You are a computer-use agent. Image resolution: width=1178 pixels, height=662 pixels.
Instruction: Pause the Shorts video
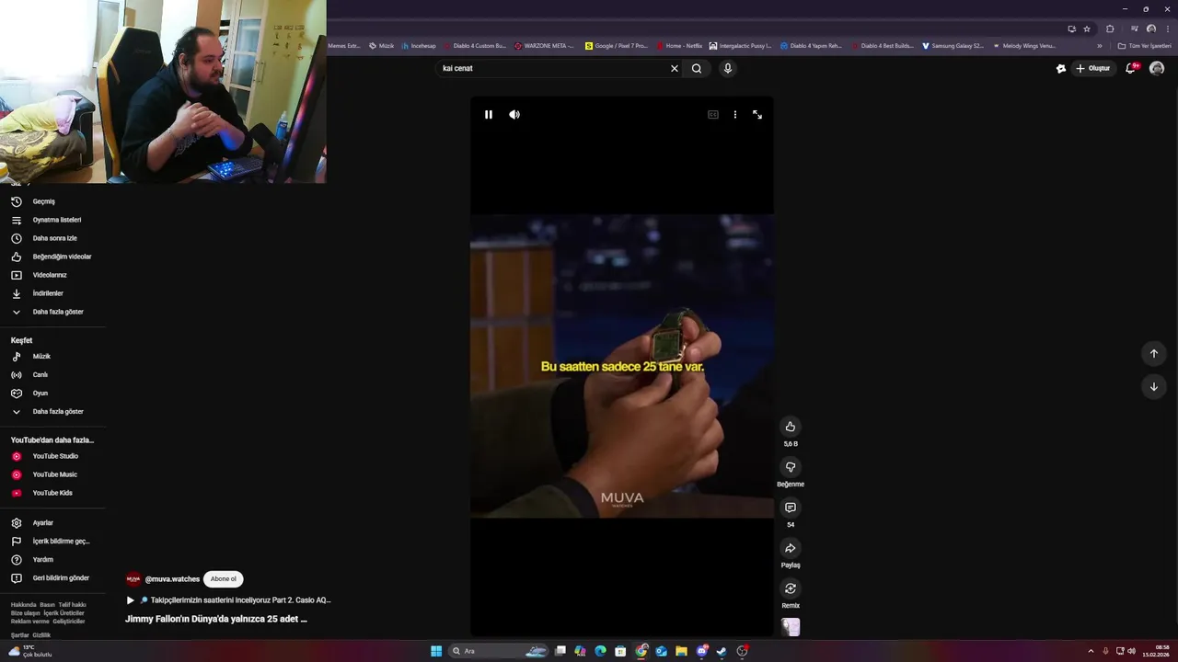coord(489,115)
